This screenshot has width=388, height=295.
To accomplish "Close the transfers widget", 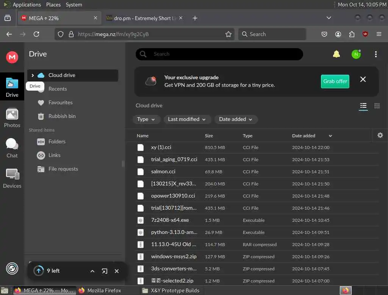I will click(x=117, y=271).
